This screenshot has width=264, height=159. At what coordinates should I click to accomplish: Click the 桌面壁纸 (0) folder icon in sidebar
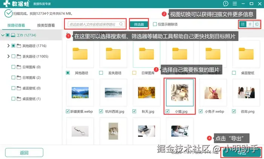[x=19, y=88]
